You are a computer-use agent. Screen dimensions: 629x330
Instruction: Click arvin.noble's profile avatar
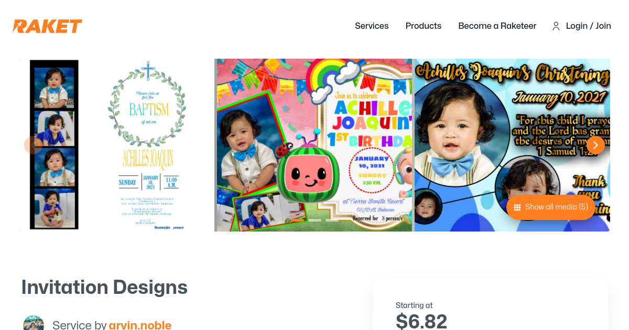(34, 324)
